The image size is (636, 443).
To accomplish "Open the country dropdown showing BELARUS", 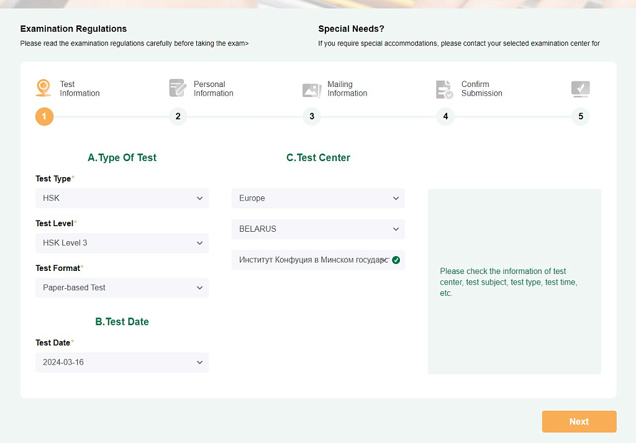I will click(319, 229).
